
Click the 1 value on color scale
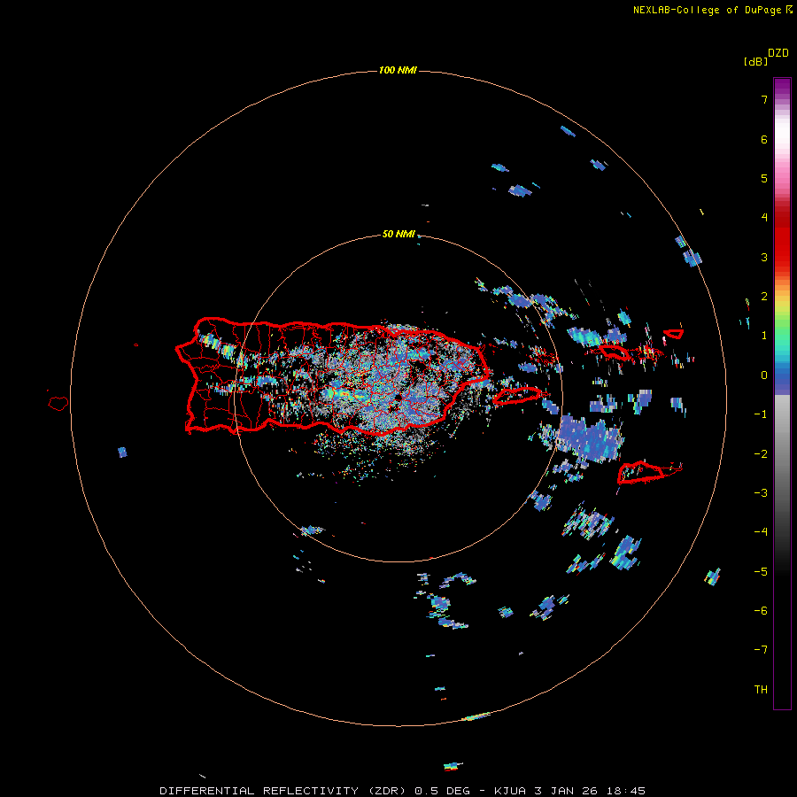click(764, 336)
